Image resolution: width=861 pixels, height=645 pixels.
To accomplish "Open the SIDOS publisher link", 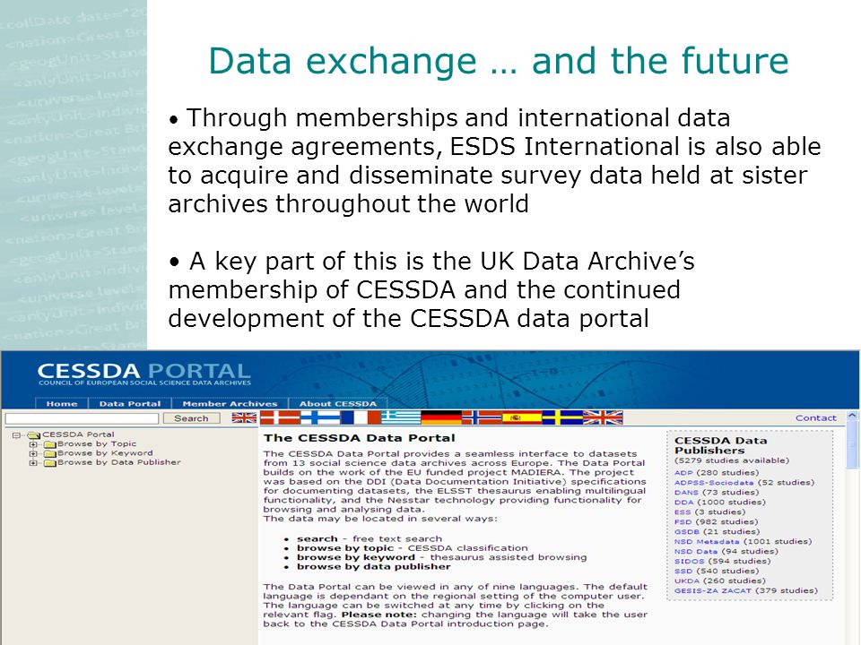I will pos(689,562).
